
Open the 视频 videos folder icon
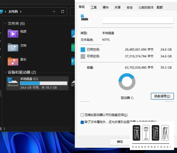[13, 33]
